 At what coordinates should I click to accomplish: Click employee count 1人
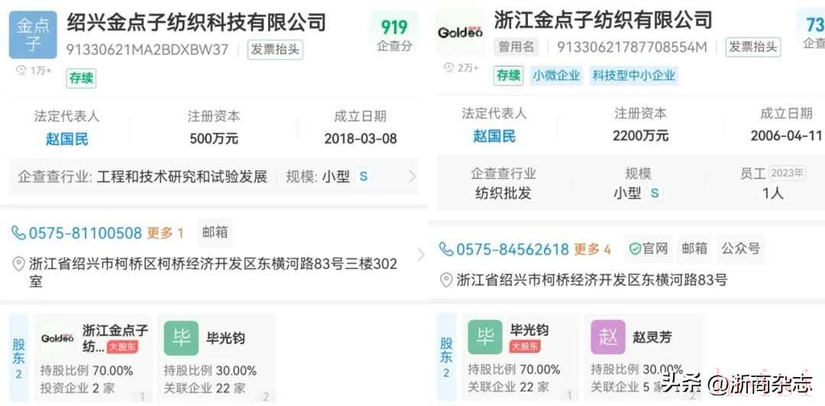pyautogui.click(x=773, y=193)
